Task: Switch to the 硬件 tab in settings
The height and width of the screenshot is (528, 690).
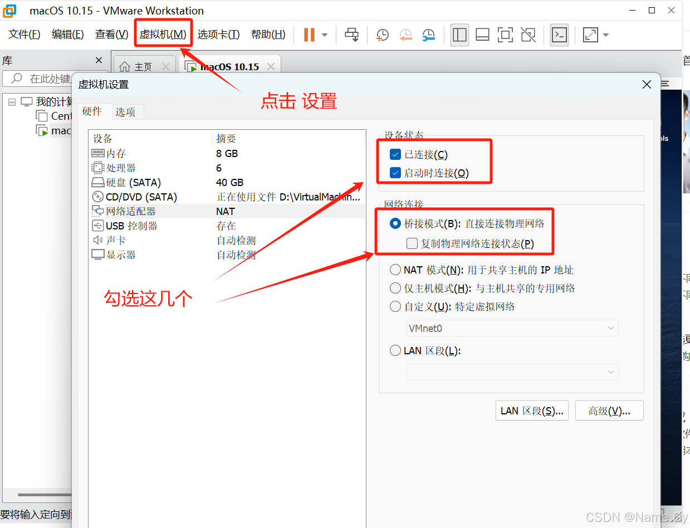Action: (x=92, y=111)
